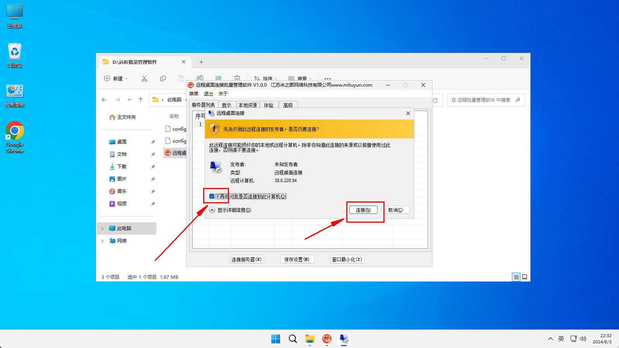Open the 控制面板 desktop icon

point(15,96)
